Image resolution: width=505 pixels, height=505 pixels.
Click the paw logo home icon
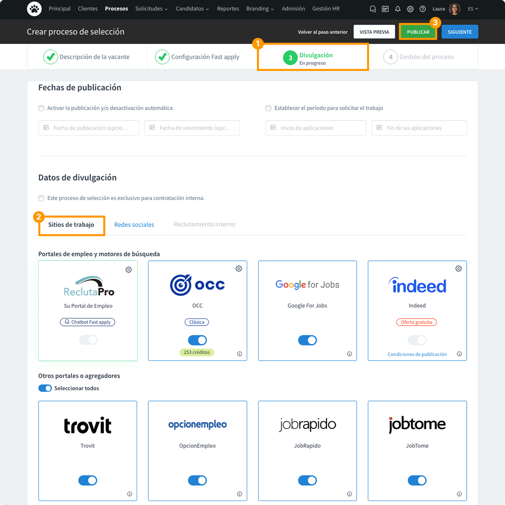click(34, 9)
